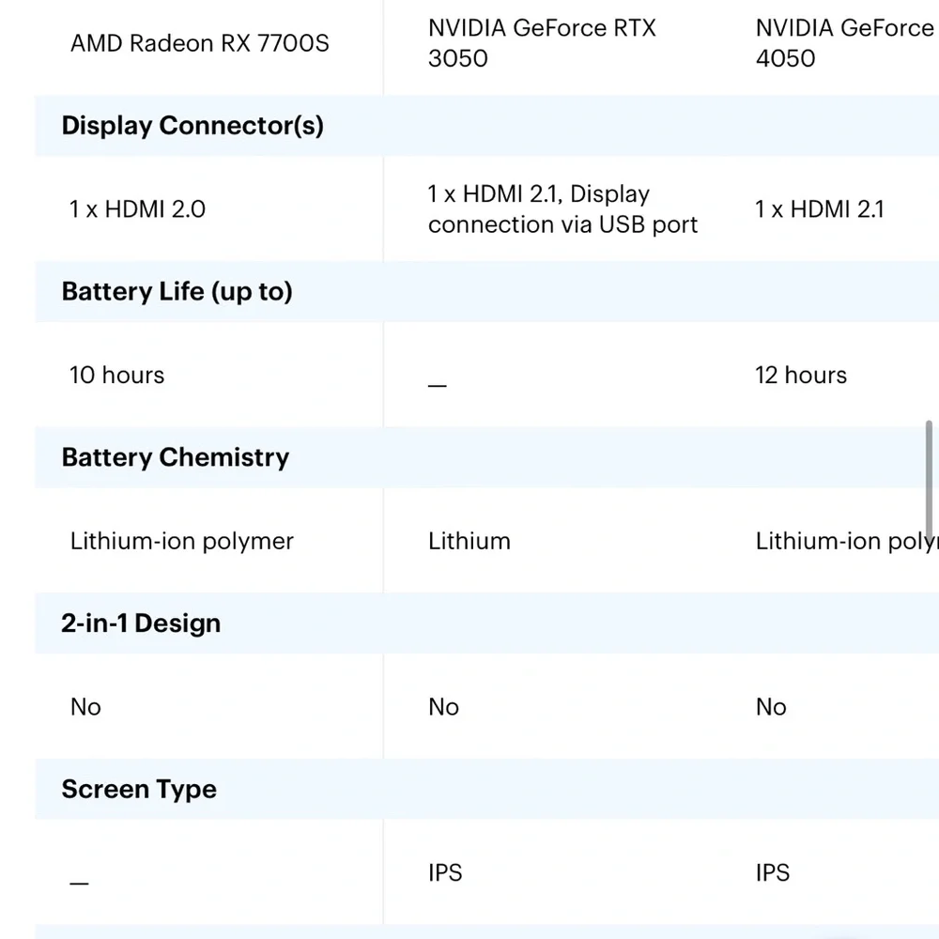Viewport: 939px width, 939px height.
Task: Select the '10 hours' battery value
Action: tap(116, 375)
